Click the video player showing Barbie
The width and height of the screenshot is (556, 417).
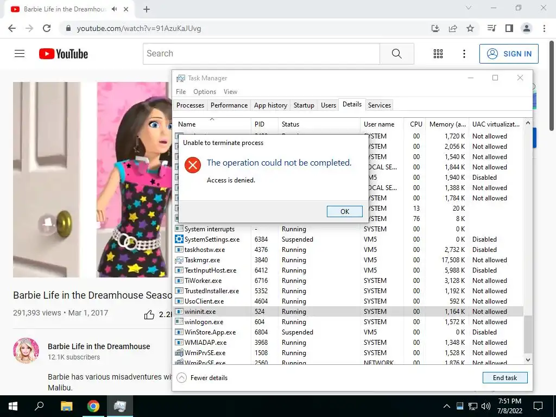[x=92, y=179]
